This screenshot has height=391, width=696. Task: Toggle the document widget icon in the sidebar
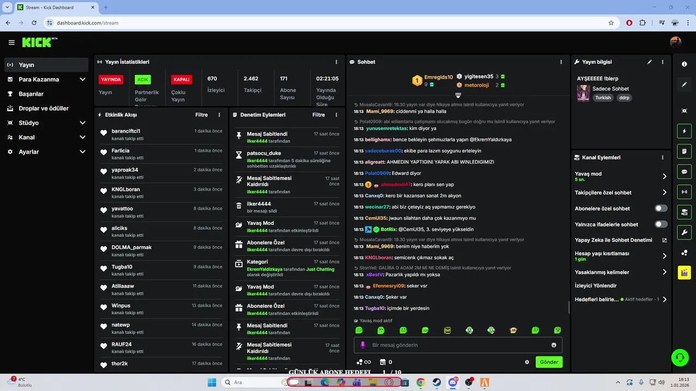coord(684,151)
